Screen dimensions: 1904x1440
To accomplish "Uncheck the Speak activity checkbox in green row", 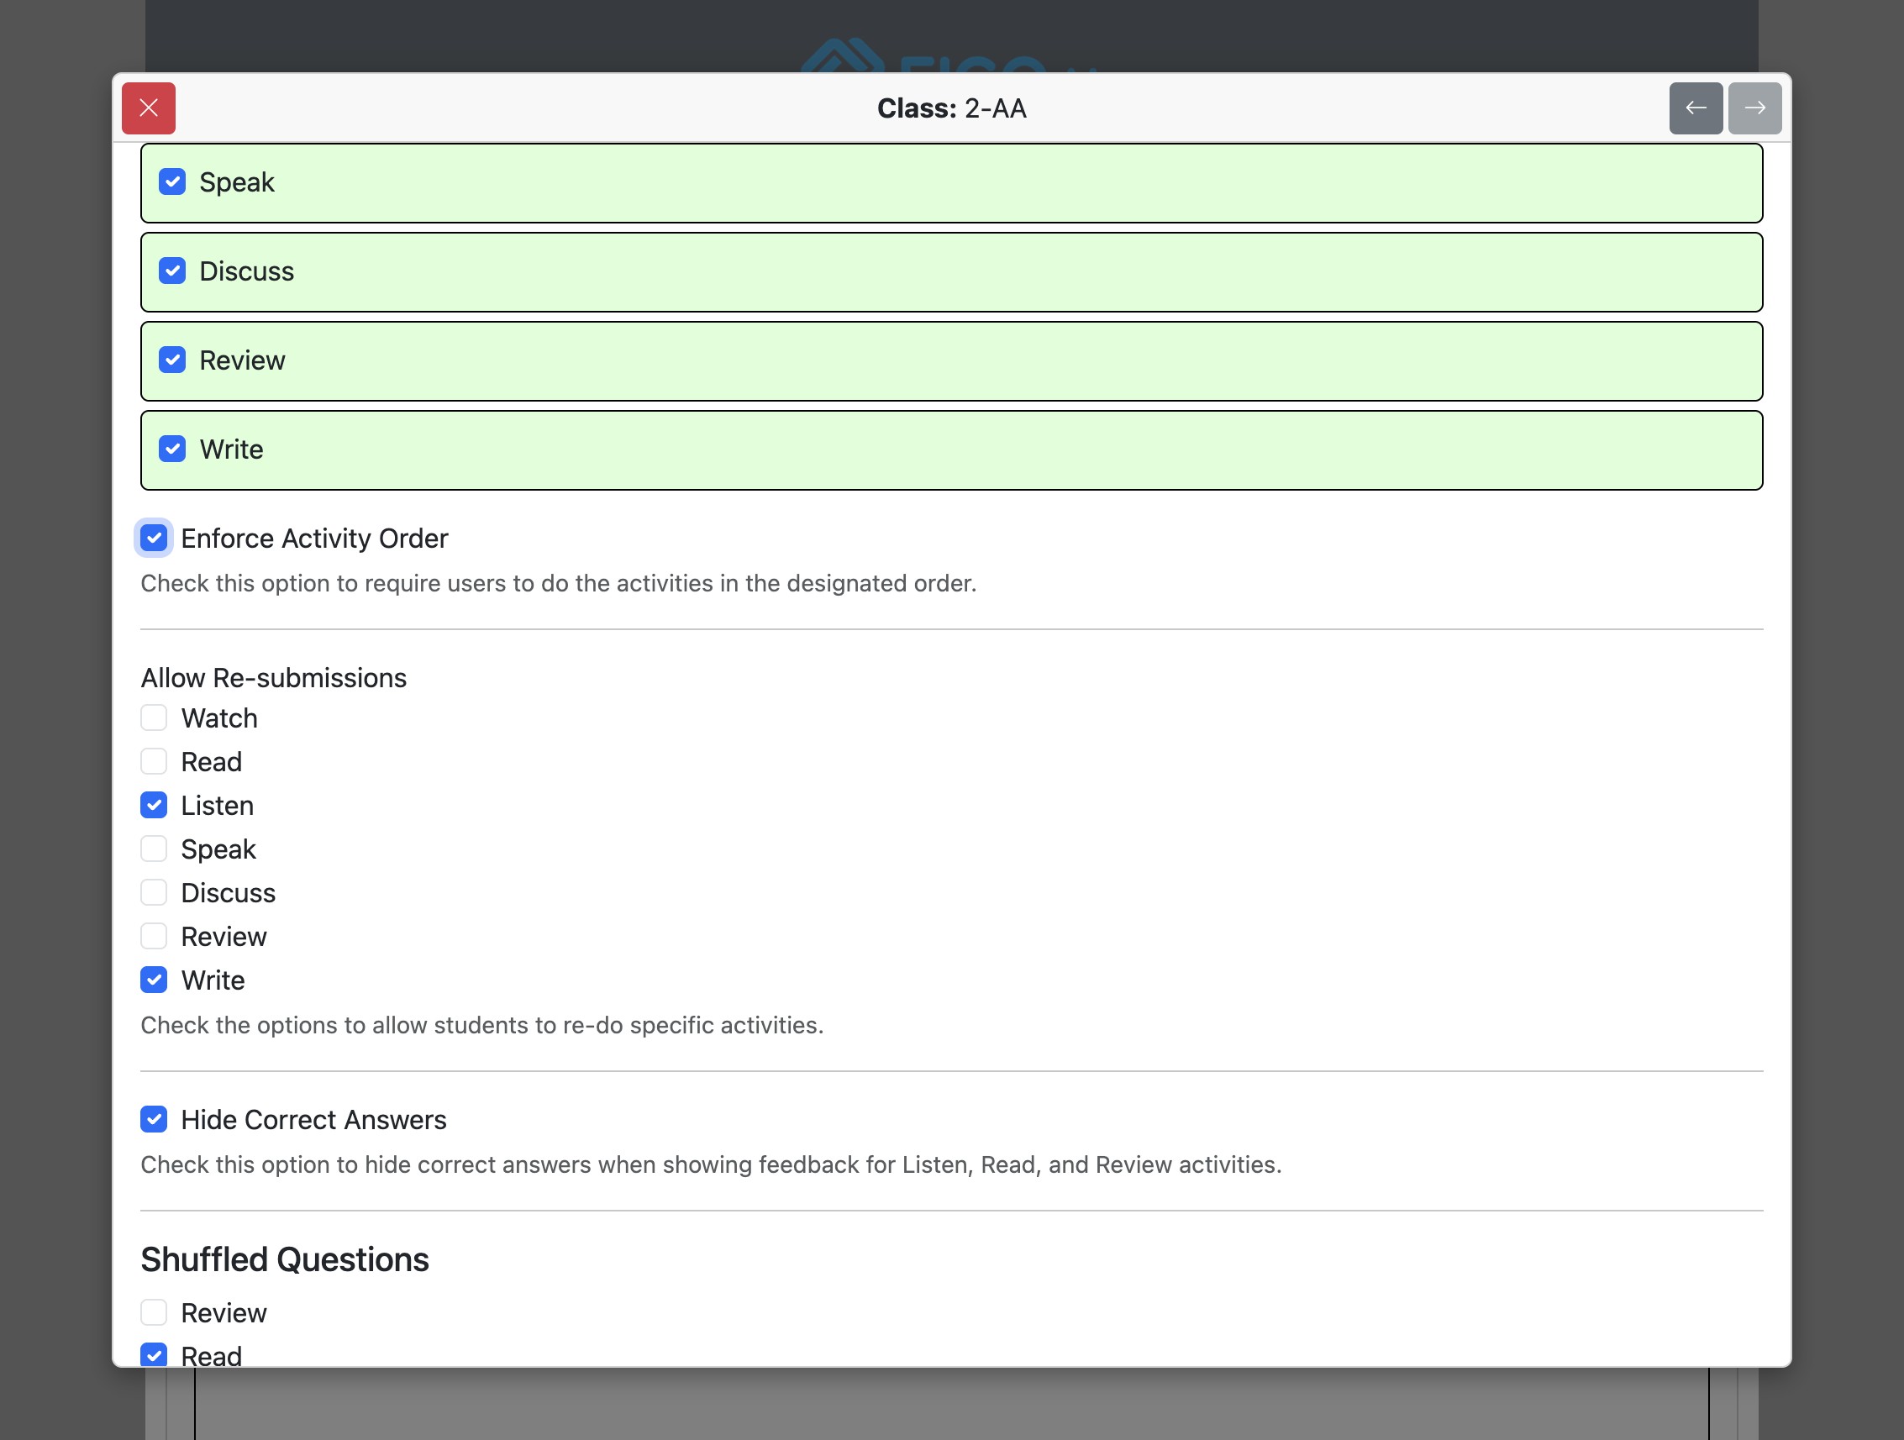I will point(172,182).
